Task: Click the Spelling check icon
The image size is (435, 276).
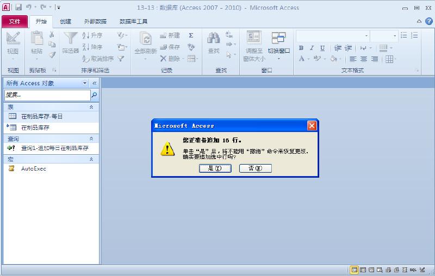Action: pos(191,47)
